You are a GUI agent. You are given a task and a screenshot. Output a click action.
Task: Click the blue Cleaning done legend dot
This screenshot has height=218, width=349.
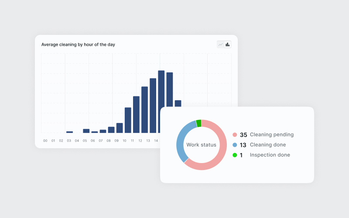point(235,145)
